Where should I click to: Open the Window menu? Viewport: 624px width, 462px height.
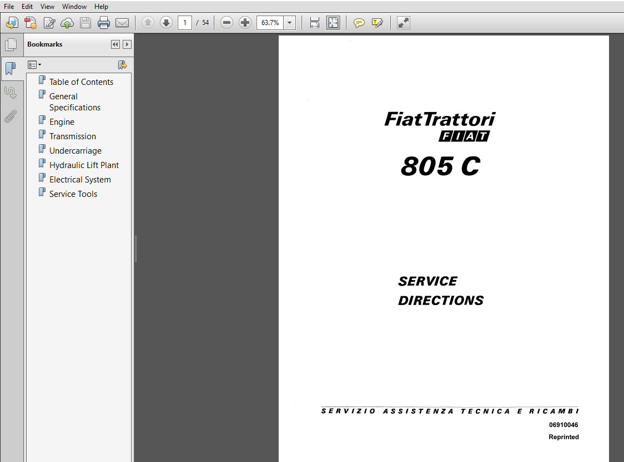click(x=74, y=7)
